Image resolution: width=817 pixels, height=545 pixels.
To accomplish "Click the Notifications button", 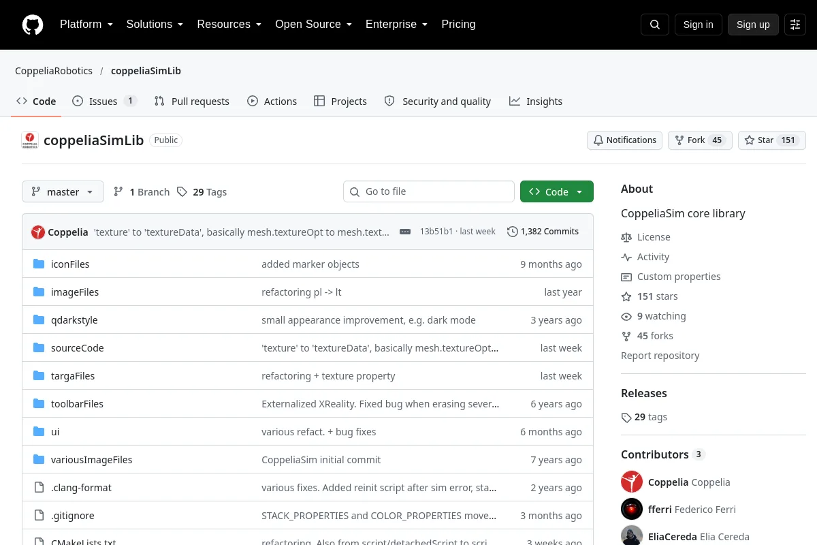I will pyautogui.click(x=625, y=140).
